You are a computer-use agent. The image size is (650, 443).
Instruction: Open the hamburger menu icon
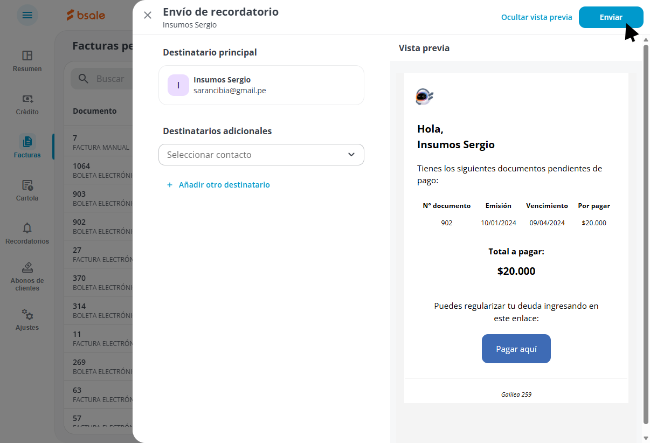point(27,15)
